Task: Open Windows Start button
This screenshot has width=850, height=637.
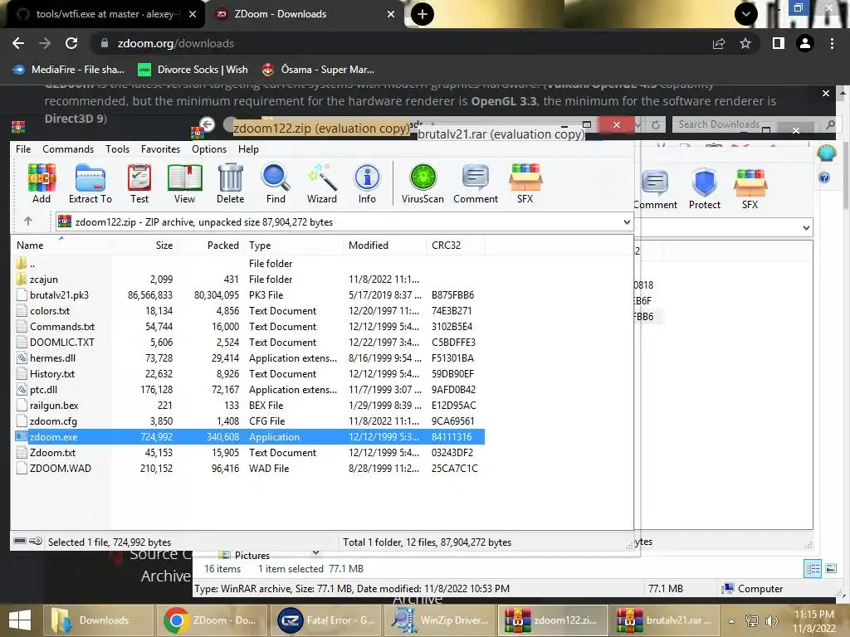Action: [x=20, y=620]
